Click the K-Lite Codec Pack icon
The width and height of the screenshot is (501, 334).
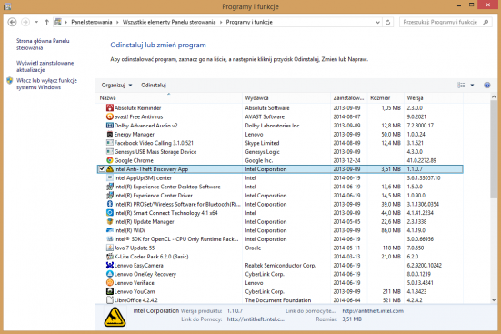[110, 257]
